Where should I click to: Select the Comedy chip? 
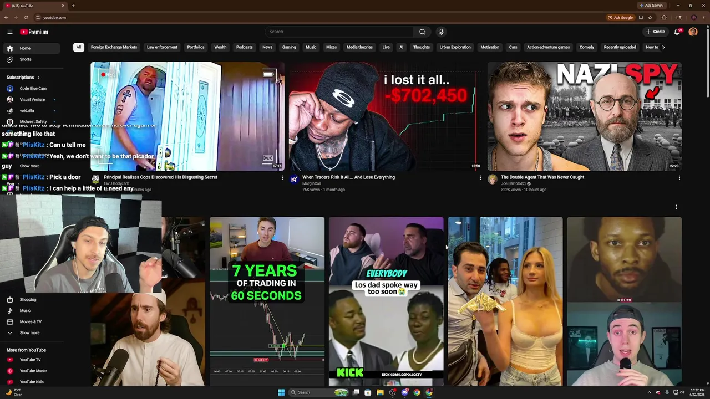point(587,47)
